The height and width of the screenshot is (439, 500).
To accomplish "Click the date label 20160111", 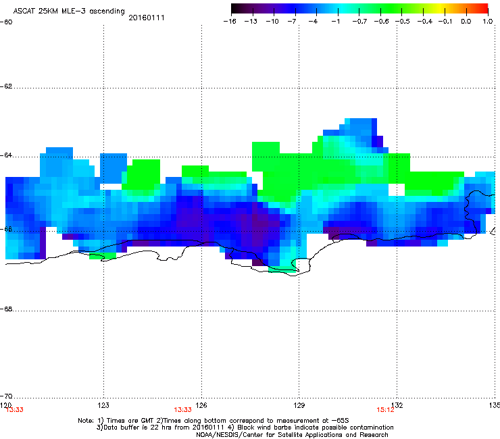I will point(147,18).
